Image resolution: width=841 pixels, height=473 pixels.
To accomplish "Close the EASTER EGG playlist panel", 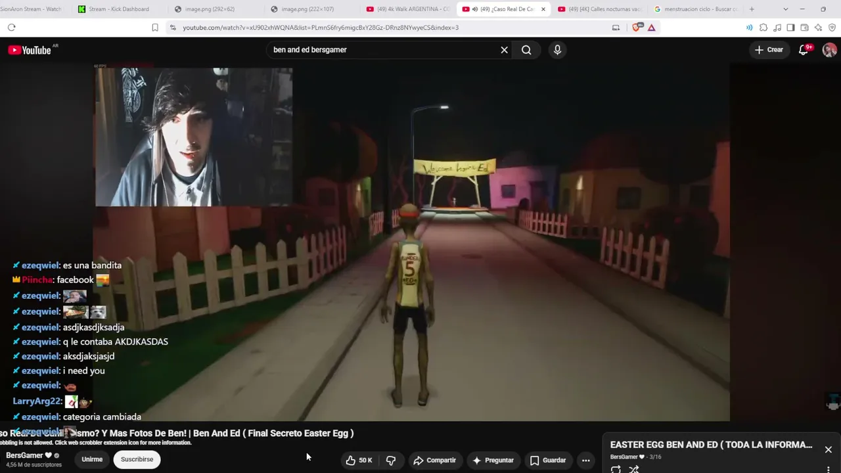I will 829,450.
